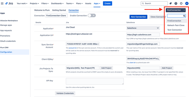Viewport: 189px width, 97px height.
Task: Click the https://testingoct.atlassian.net text
Action: (x=79, y=34)
